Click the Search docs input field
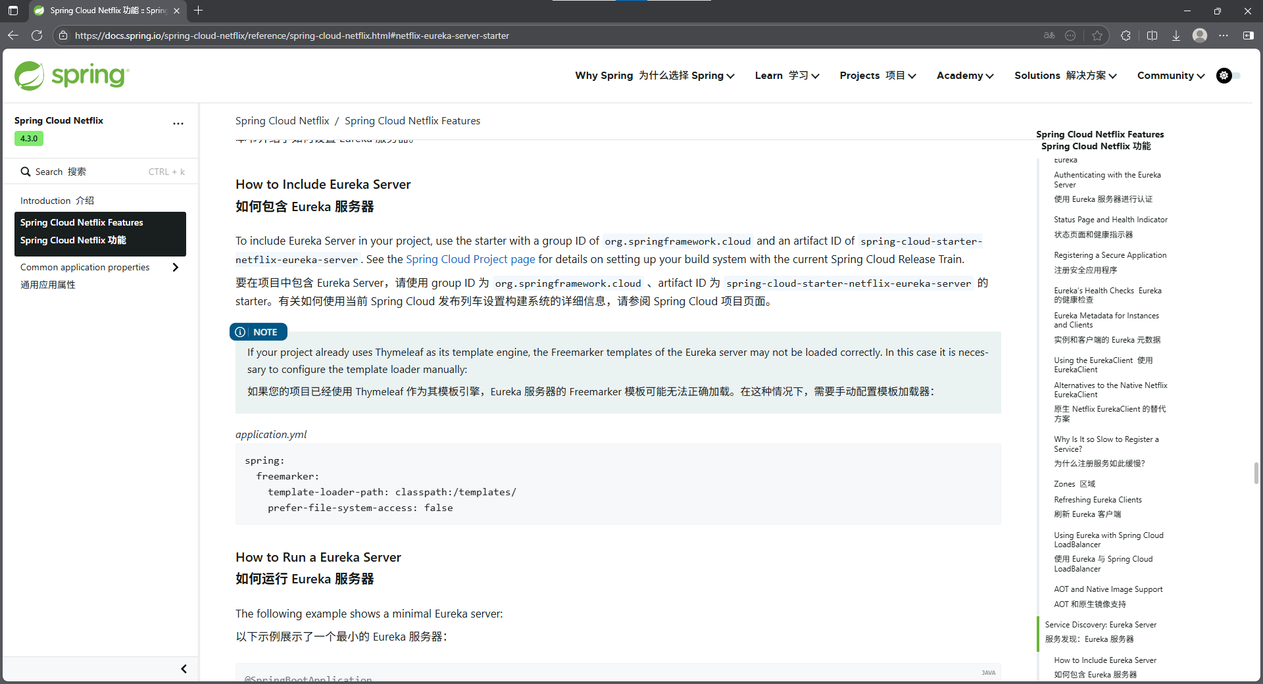 click(x=101, y=172)
